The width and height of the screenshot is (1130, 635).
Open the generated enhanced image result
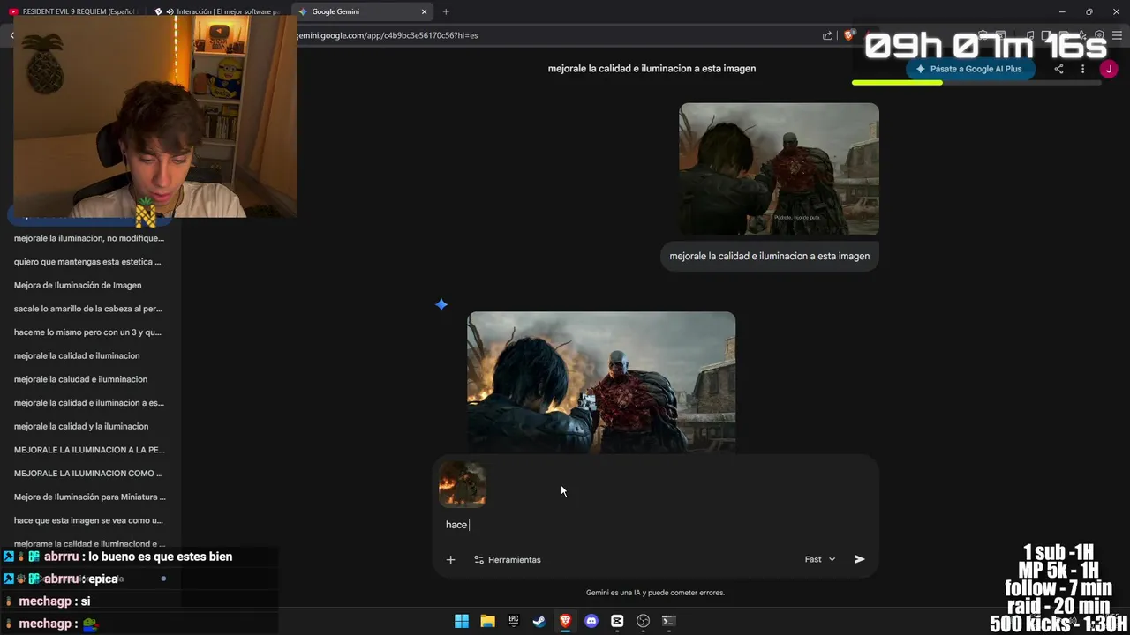601,382
